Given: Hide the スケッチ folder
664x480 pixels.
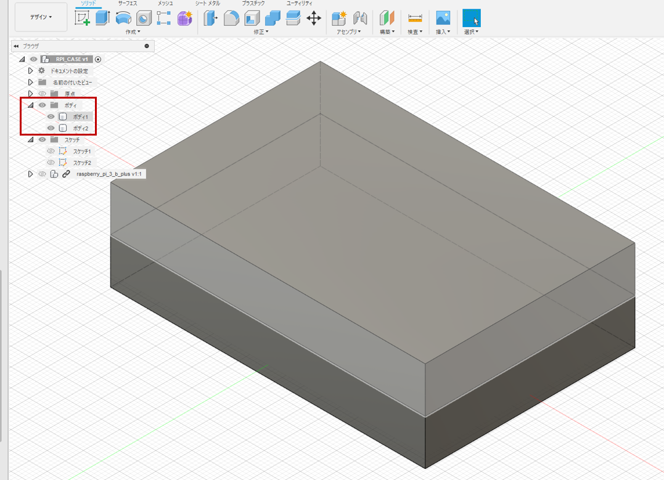Looking at the screenshot, I should [42, 139].
